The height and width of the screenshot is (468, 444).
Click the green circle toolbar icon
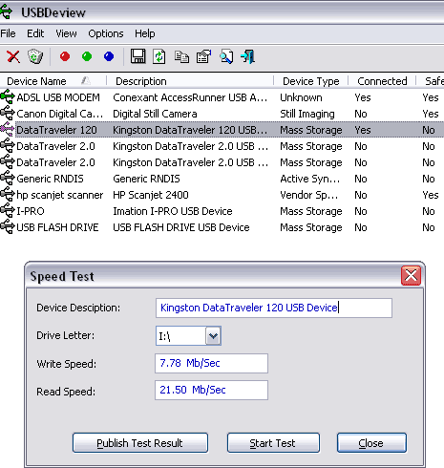[x=87, y=56]
